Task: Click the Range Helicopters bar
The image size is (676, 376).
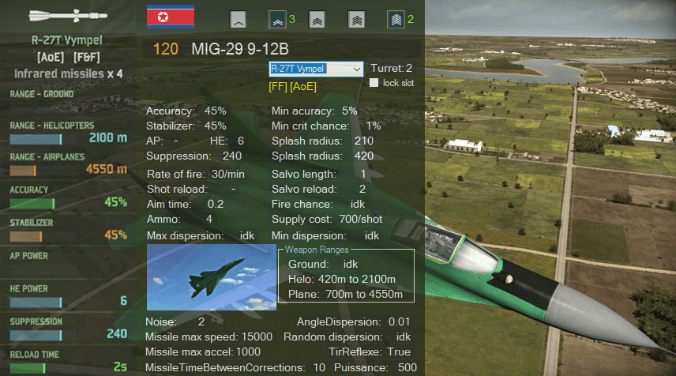Action: click(36, 139)
